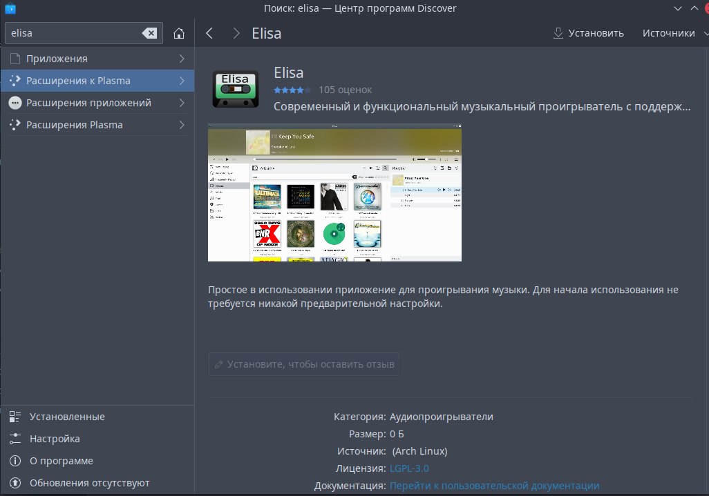Expand the Расширения приложений chevron
The height and width of the screenshot is (496, 709).
pos(181,103)
